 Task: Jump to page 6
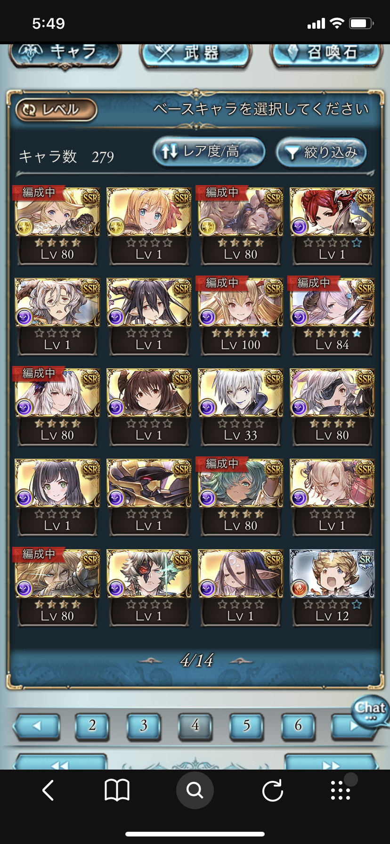298,726
